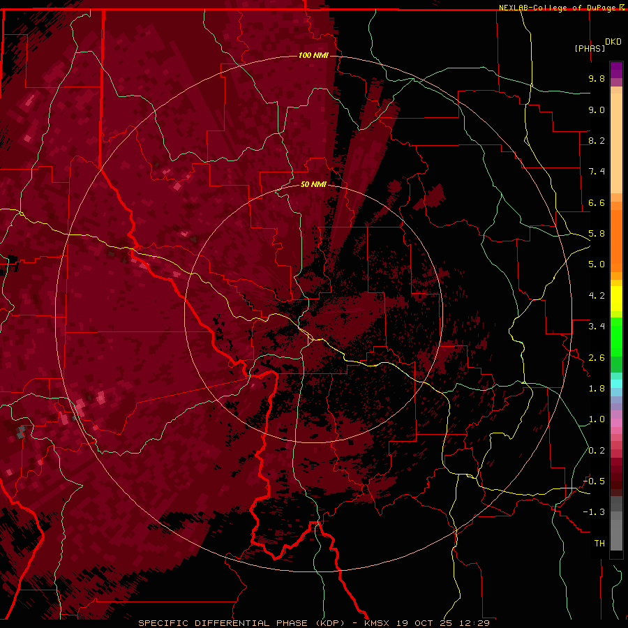Image resolution: width=628 pixels, height=628 pixels.
Task: Pick the orange segment of the color bar
Action: tap(616, 240)
